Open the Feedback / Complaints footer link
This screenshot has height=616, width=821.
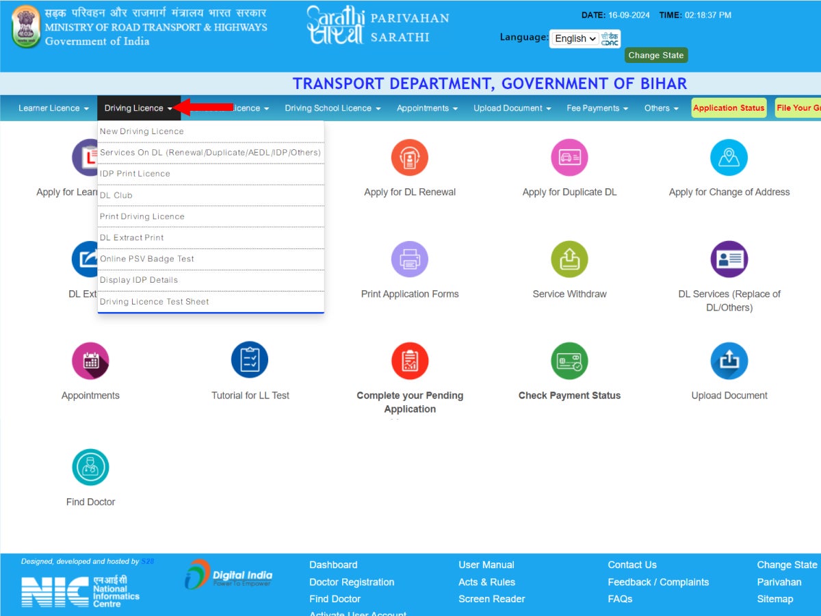pos(657,582)
